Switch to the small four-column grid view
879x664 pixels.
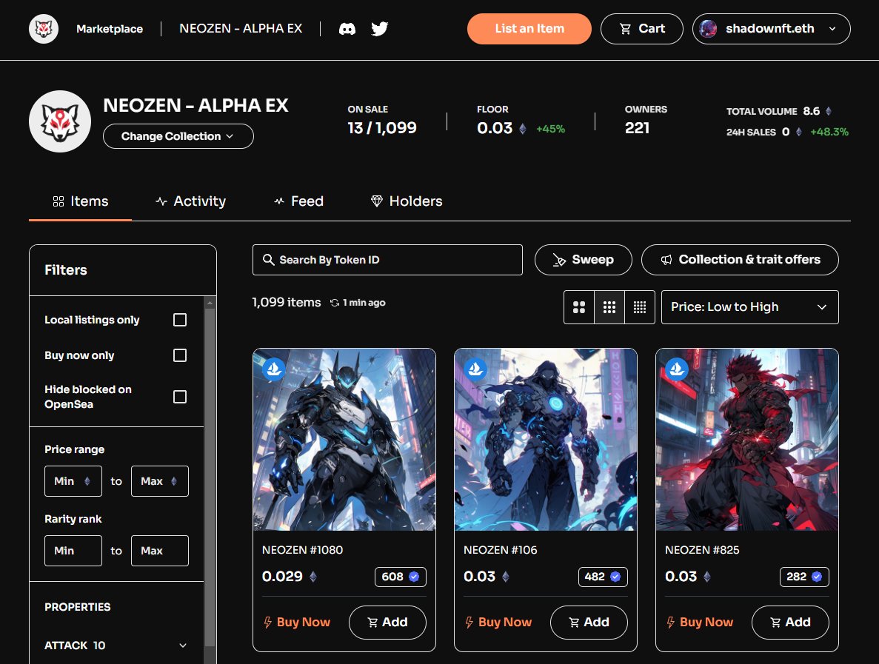[640, 307]
